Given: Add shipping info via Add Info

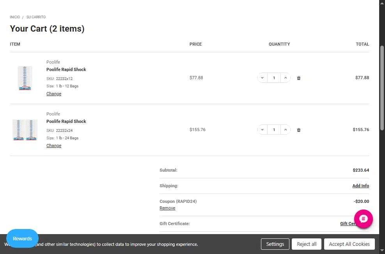Looking at the screenshot, I should (x=360, y=186).
